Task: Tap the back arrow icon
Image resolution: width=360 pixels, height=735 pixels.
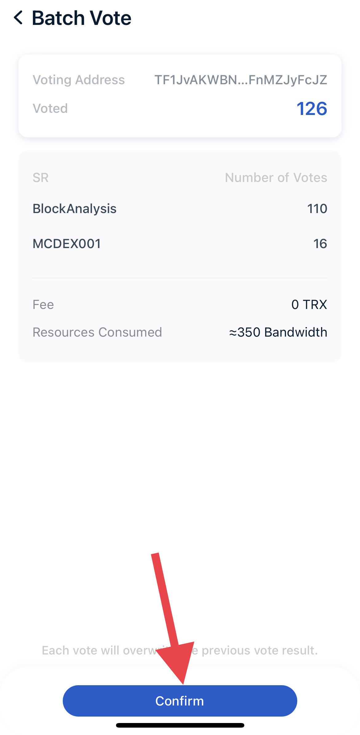Action: click(x=18, y=18)
